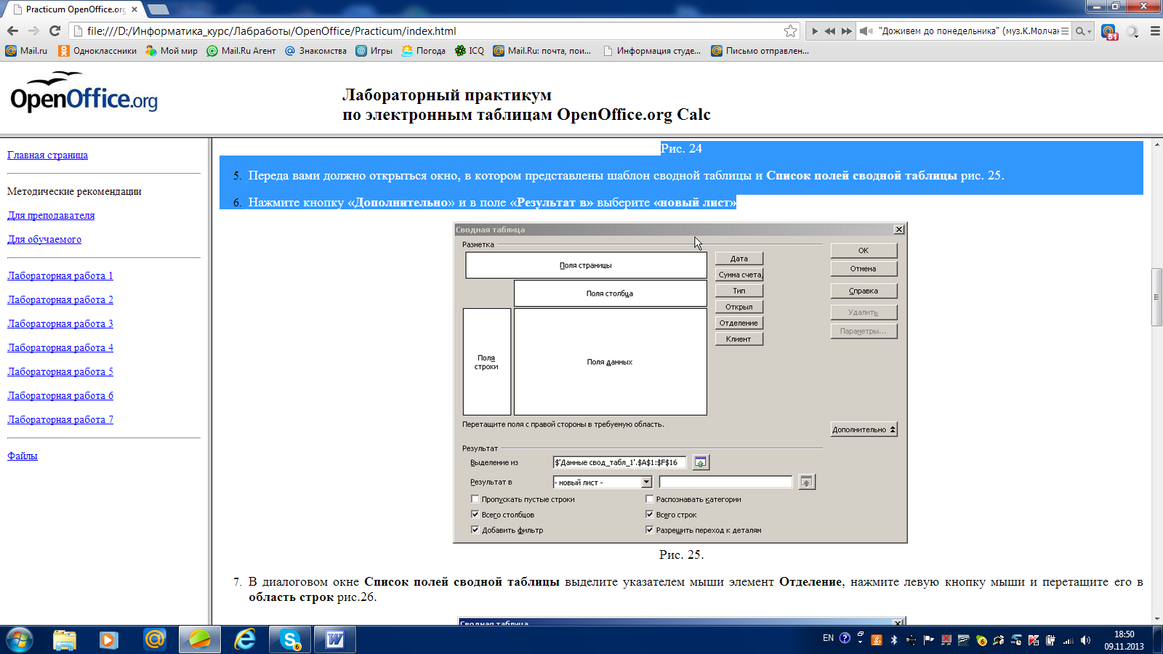The width and height of the screenshot is (1163, 654).
Task: Play the music track in the toolbar player
Action: (x=815, y=31)
